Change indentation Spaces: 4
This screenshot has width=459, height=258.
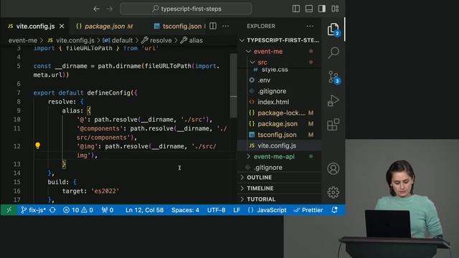[x=185, y=210]
